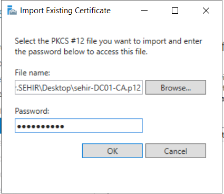Open the file browser with Browse button
Viewport: 224px width, 194px height.
(176, 87)
